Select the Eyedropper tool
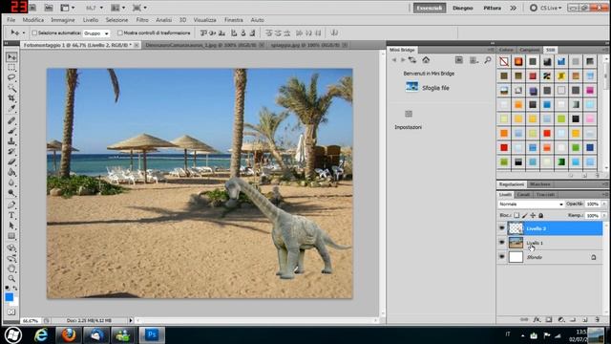The image size is (611, 344). pos(11,108)
